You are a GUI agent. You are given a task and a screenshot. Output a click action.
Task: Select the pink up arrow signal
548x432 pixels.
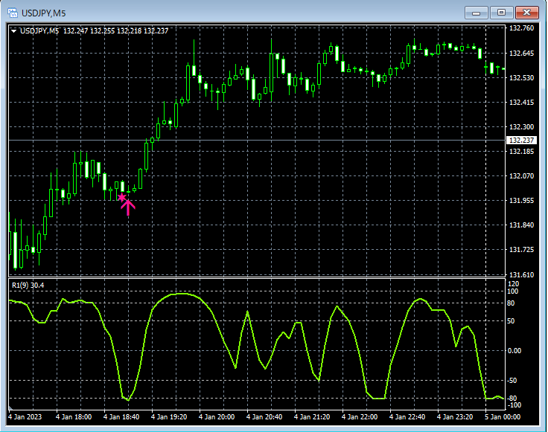coord(128,207)
